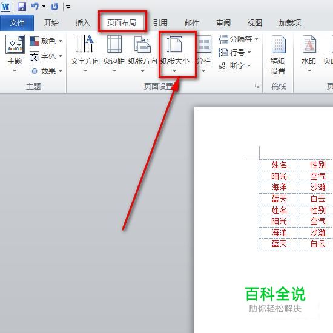Screen dimensions: 333x333
Task: Click the Word application icon in title bar
Action: pyautogui.click(x=5, y=7)
